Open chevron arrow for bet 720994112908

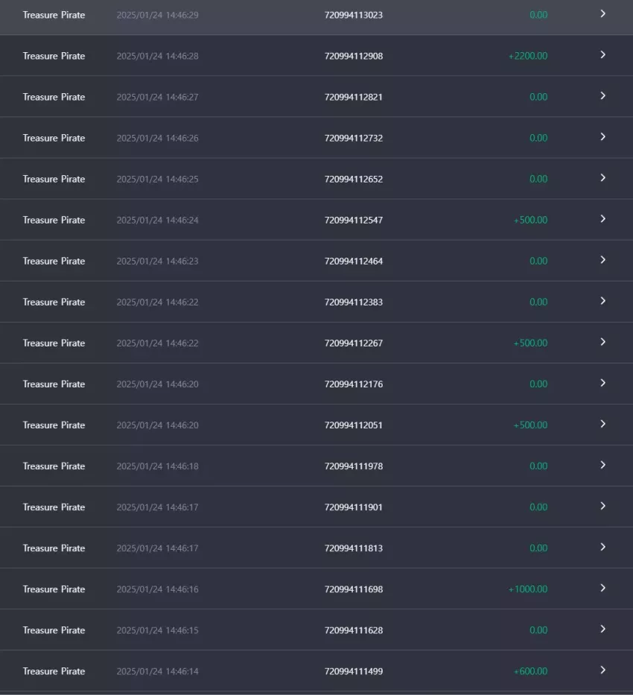point(603,55)
